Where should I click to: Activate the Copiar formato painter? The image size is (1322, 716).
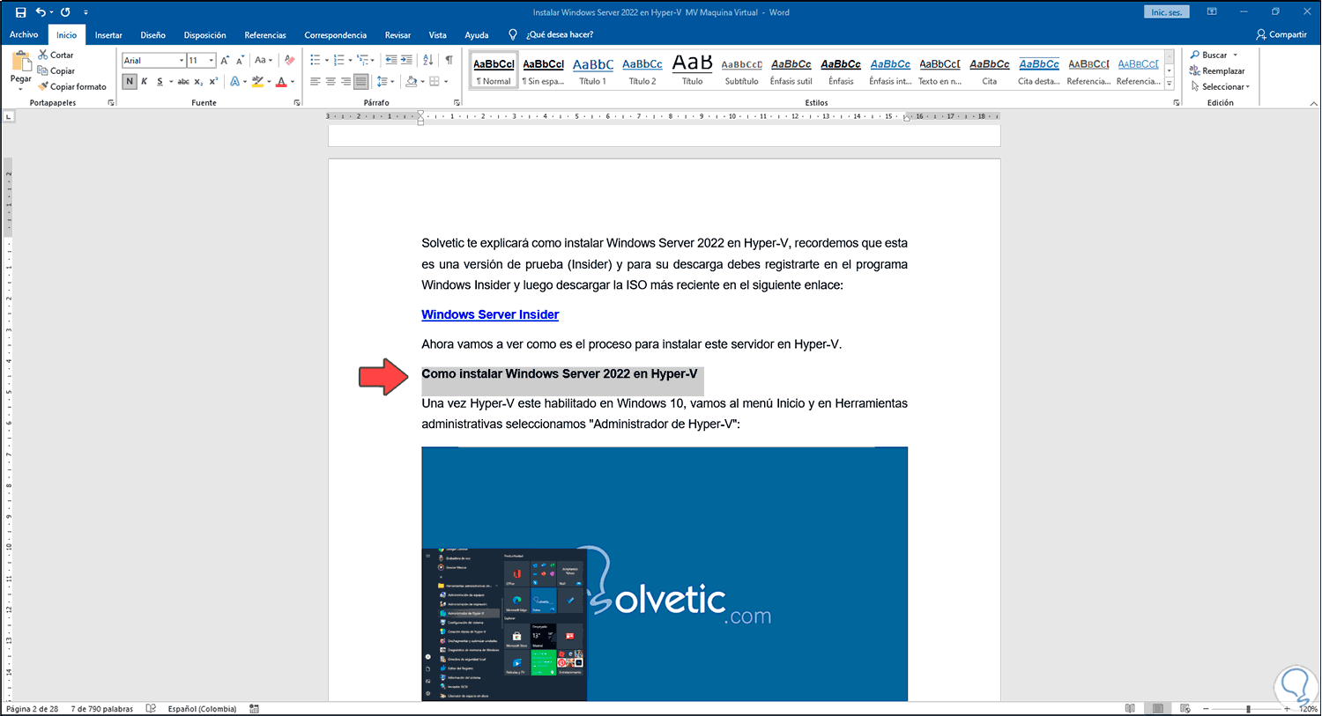point(72,86)
